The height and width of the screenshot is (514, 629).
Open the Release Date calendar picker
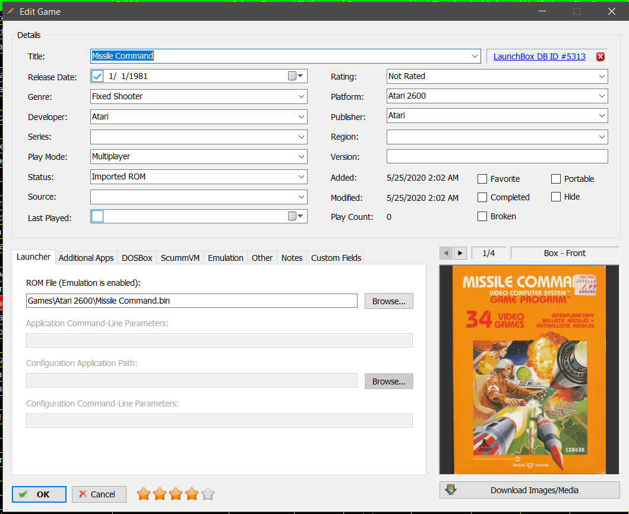[x=296, y=76]
